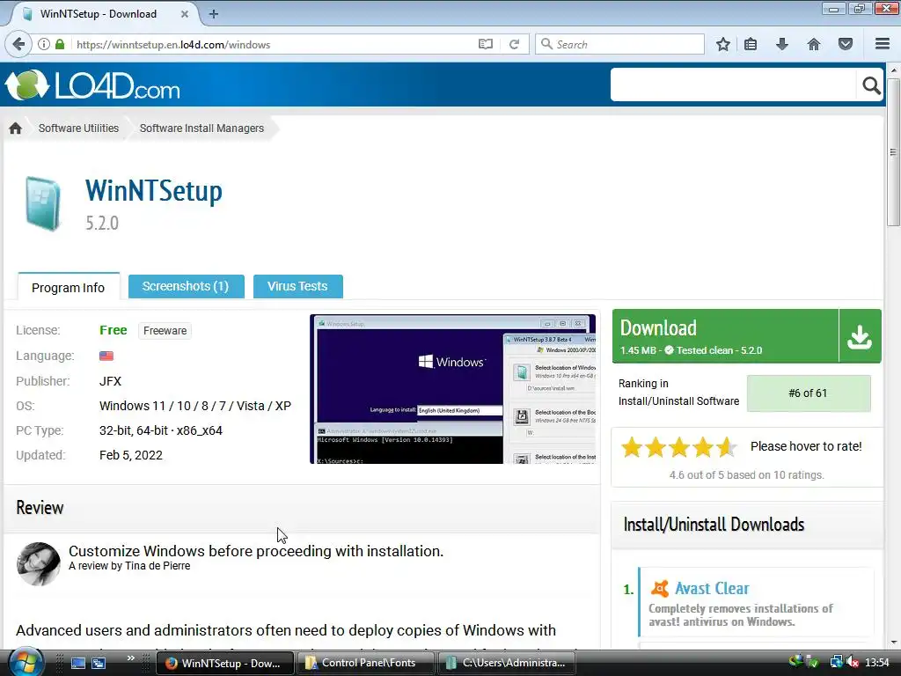Open the Windows Setup screenshot thumbnail
The width and height of the screenshot is (901, 676).
pyautogui.click(x=453, y=389)
